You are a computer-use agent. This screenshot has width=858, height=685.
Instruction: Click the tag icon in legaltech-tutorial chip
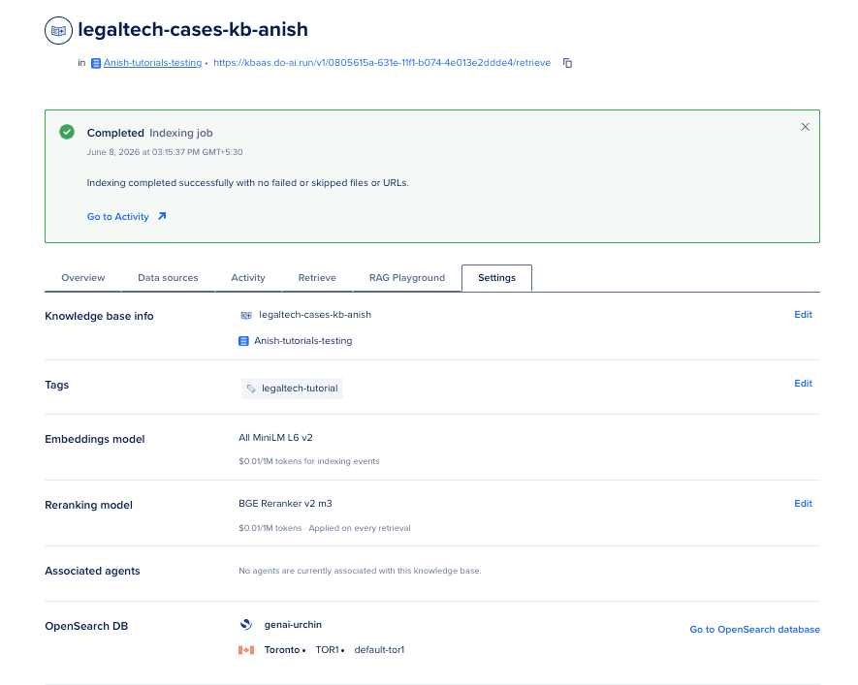pyautogui.click(x=251, y=389)
